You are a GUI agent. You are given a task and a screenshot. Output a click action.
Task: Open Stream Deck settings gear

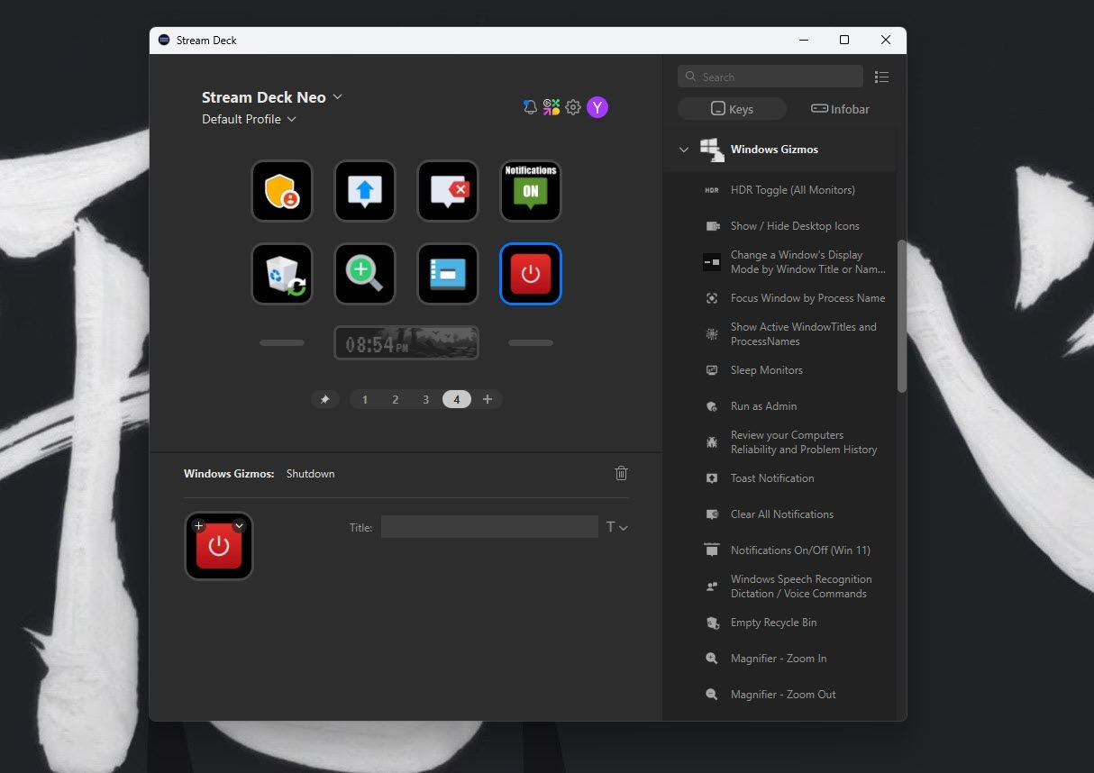coord(573,108)
